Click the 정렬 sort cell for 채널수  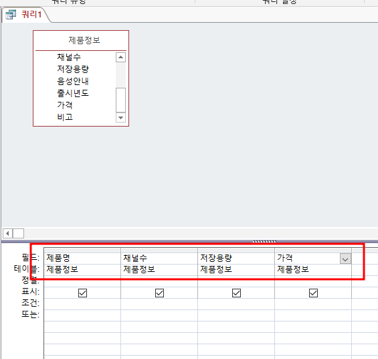(x=159, y=281)
